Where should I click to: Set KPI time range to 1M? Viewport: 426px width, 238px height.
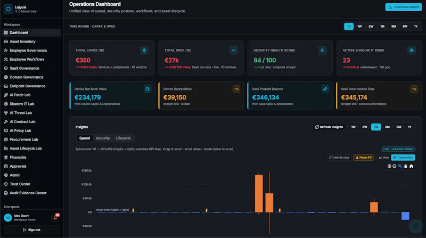coord(382,26)
